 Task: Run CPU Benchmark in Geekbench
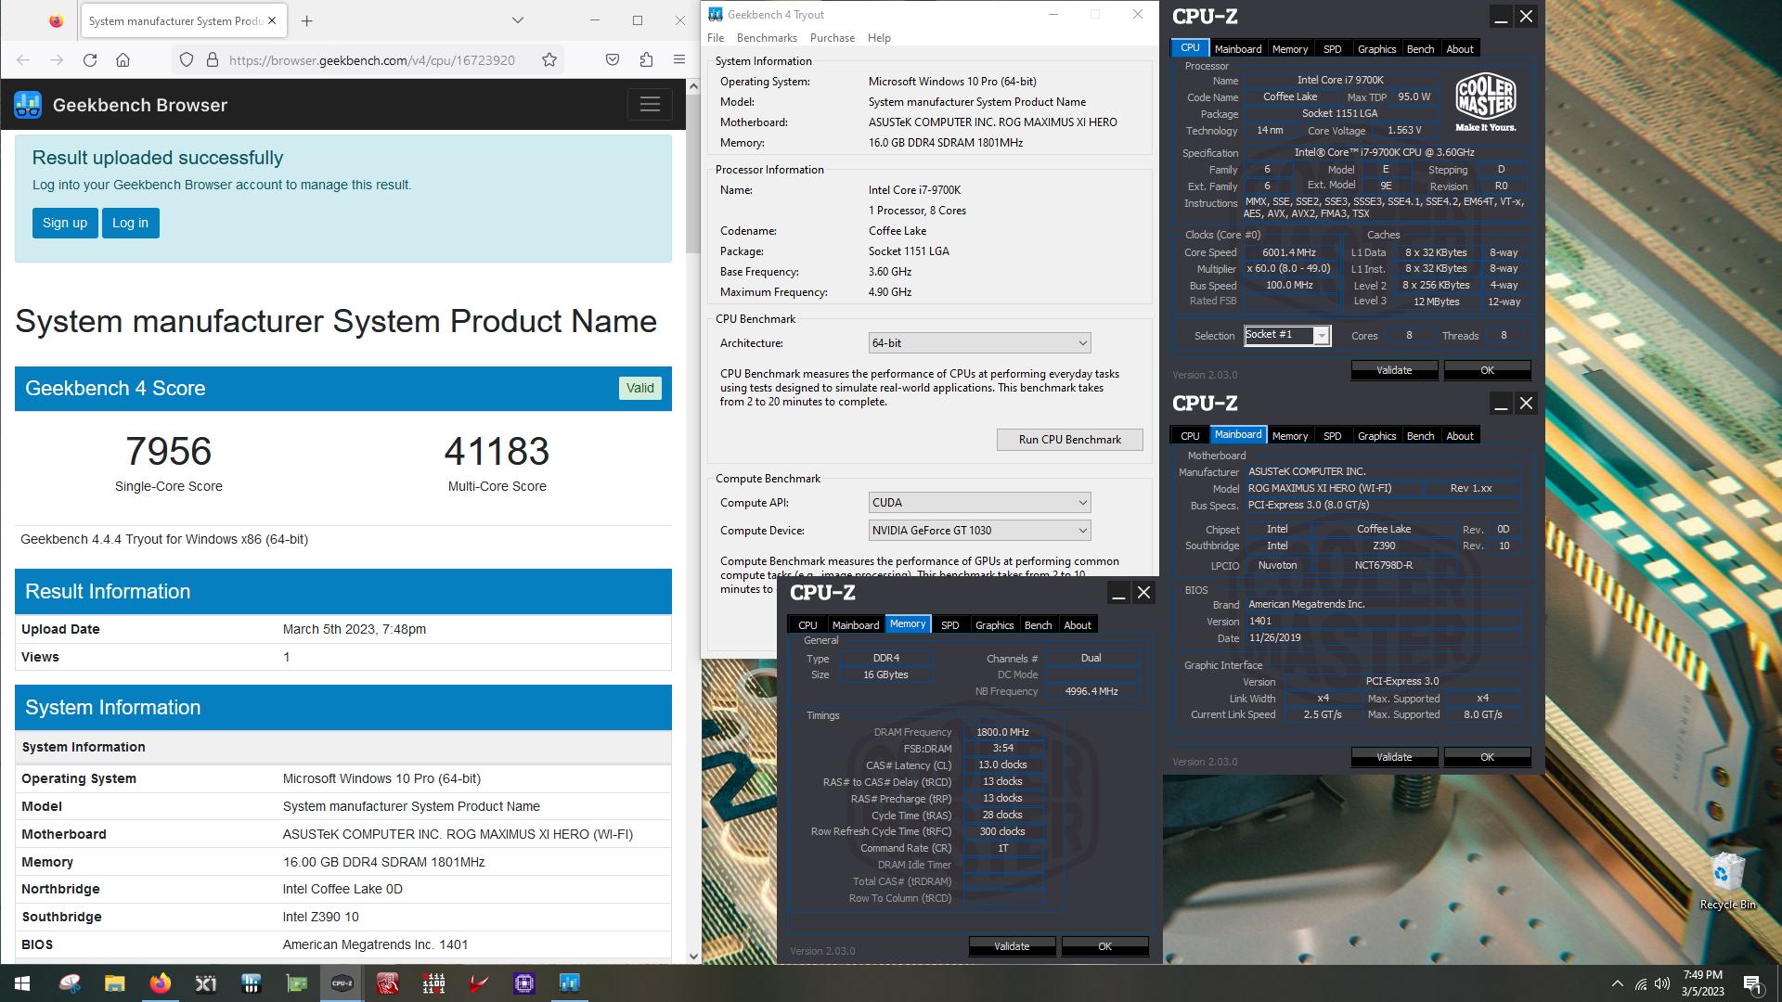[1069, 440]
